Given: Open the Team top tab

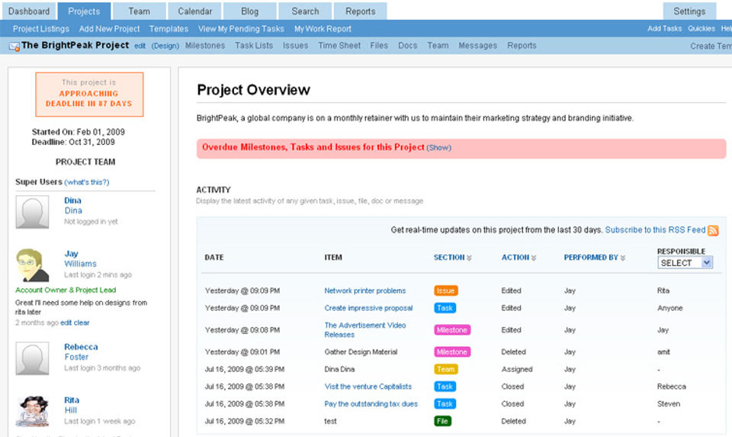Looking at the screenshot, I should click(139, 11).
